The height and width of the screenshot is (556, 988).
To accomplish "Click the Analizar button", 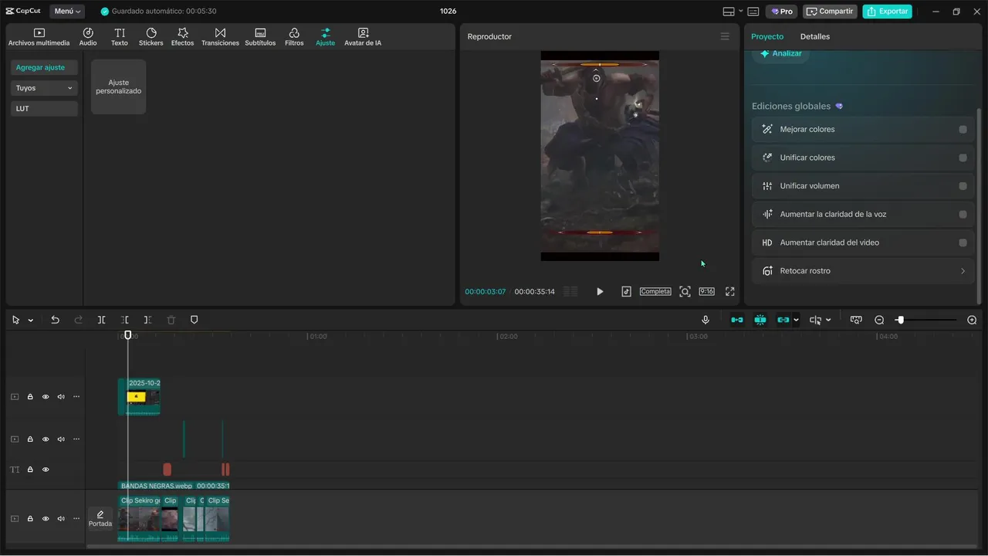I will [781, 54].
